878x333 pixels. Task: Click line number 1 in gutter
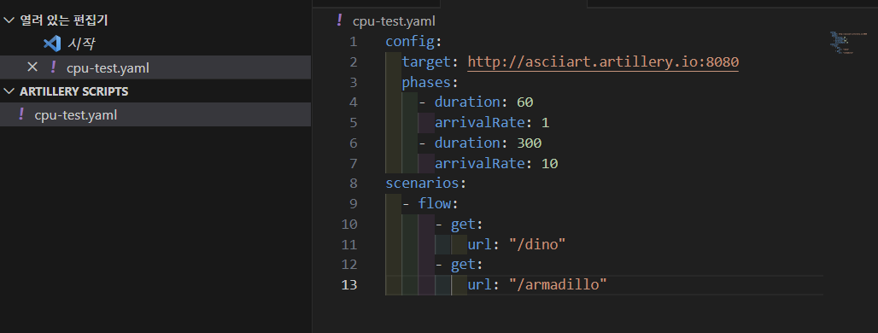tap(353, 42)
